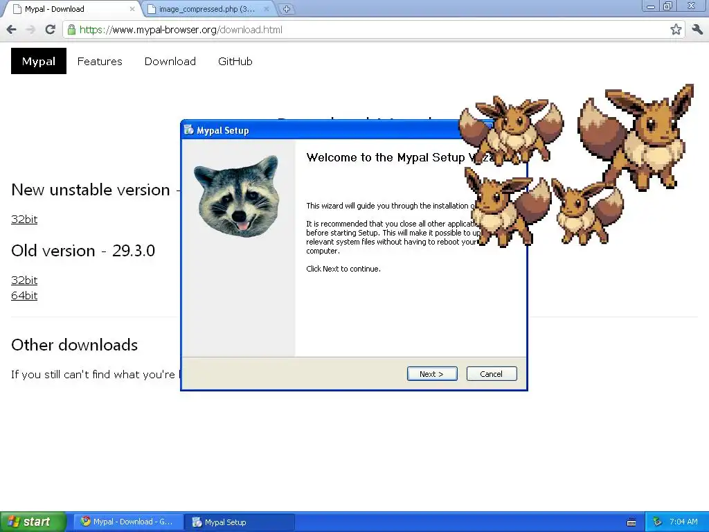Open the GitHub nav link

235,62
